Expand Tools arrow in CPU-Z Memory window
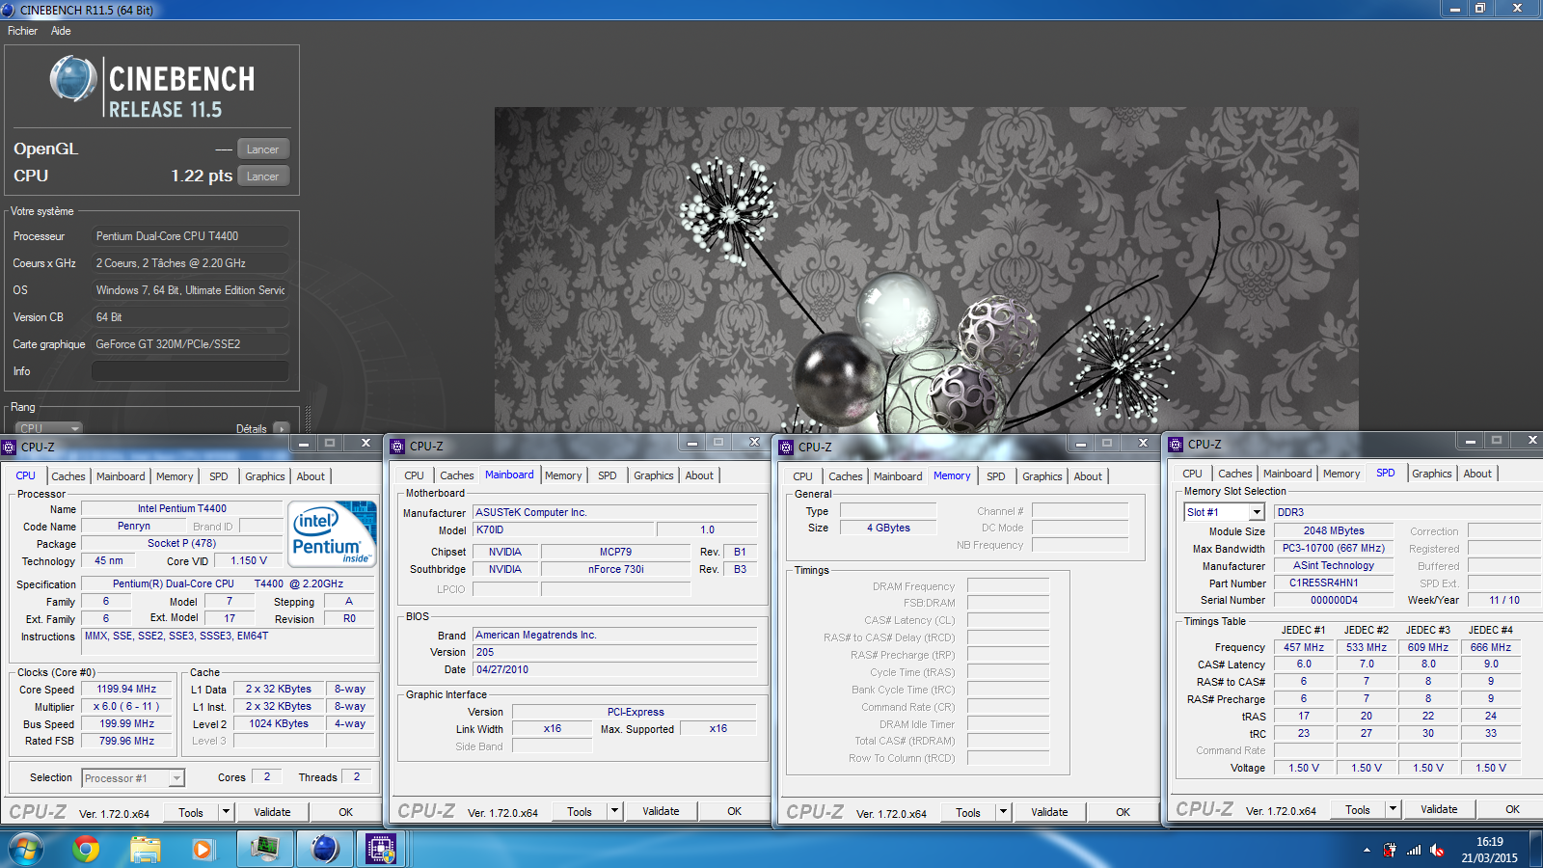 tap(1003, 812)
